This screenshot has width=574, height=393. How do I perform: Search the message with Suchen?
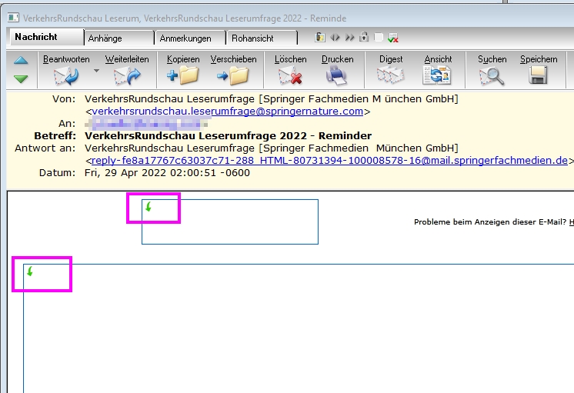click(492, 75)
